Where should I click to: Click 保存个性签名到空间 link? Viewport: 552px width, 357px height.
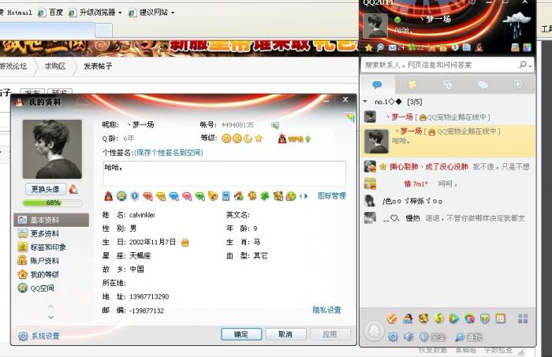(x=169, y=153)
